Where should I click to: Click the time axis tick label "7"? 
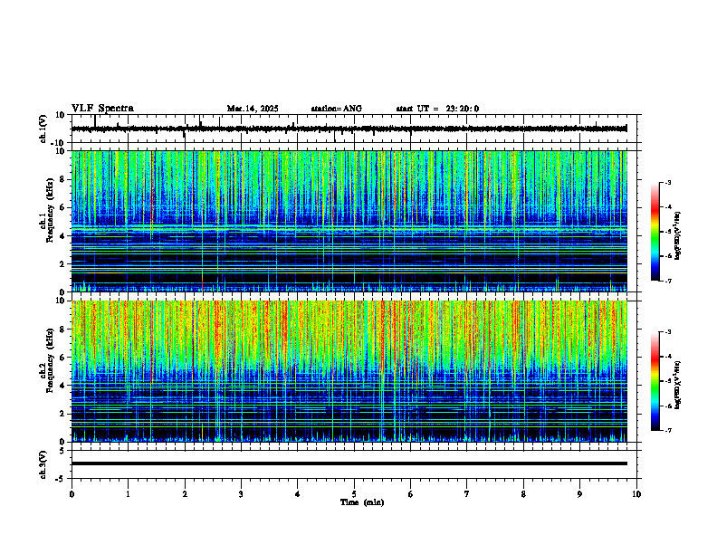tap(467, 494)
